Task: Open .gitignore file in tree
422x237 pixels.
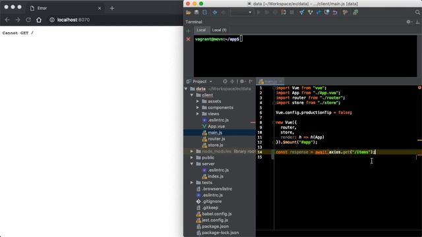Action: pyautogui.click(x=212, y=201)
